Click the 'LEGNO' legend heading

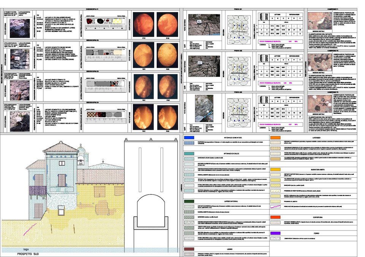coord(230,249)
